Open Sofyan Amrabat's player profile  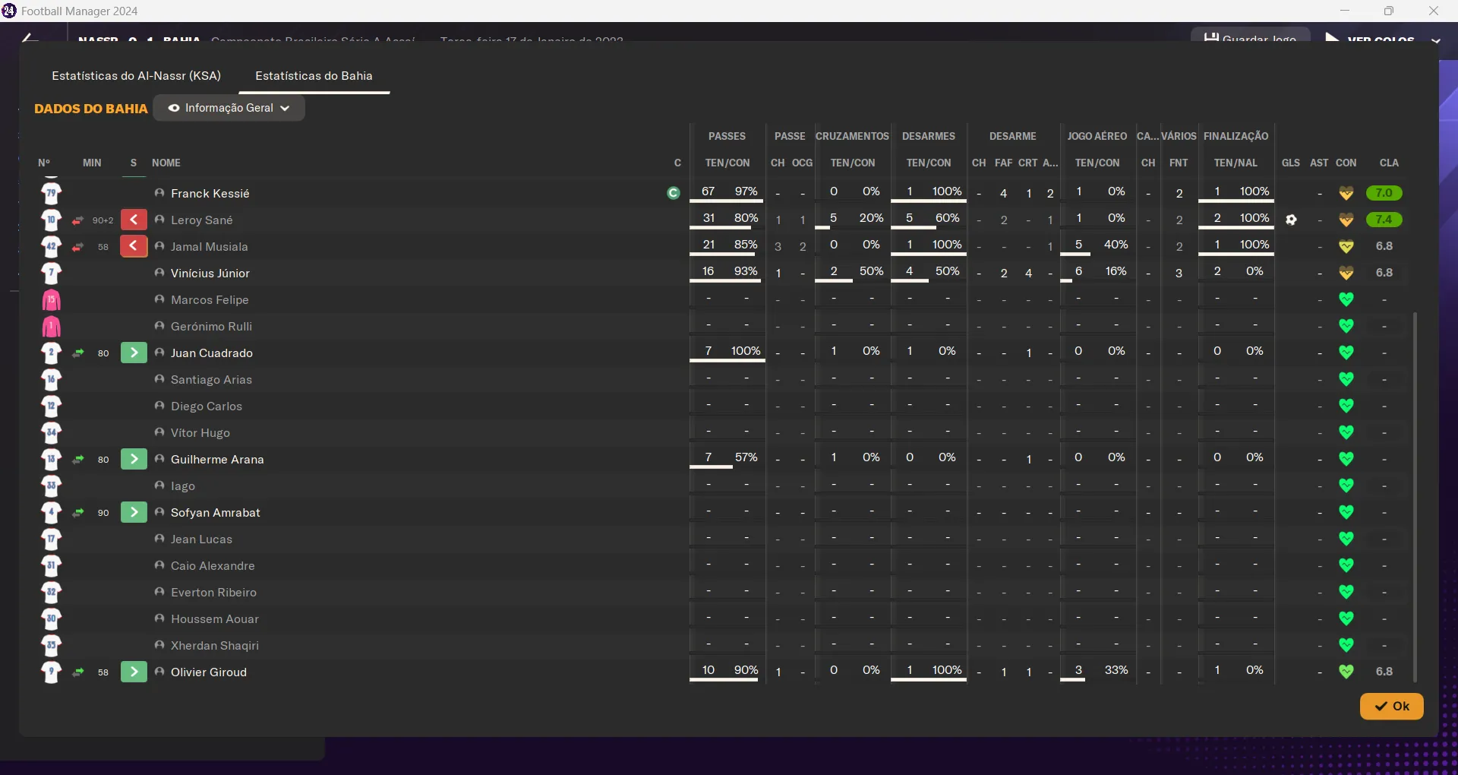(x=216, y=513)
